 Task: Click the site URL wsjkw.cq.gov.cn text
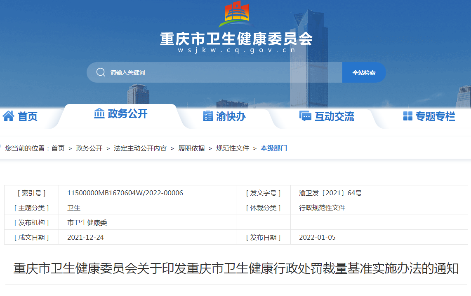(236, 50)
